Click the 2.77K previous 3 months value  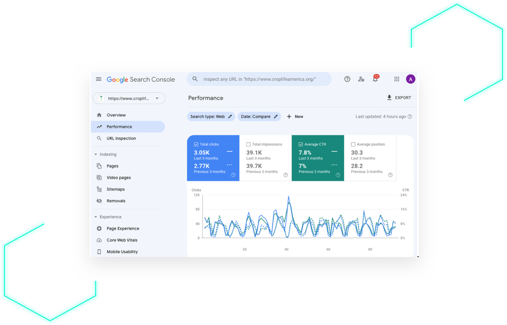click(x=202, y=166)
